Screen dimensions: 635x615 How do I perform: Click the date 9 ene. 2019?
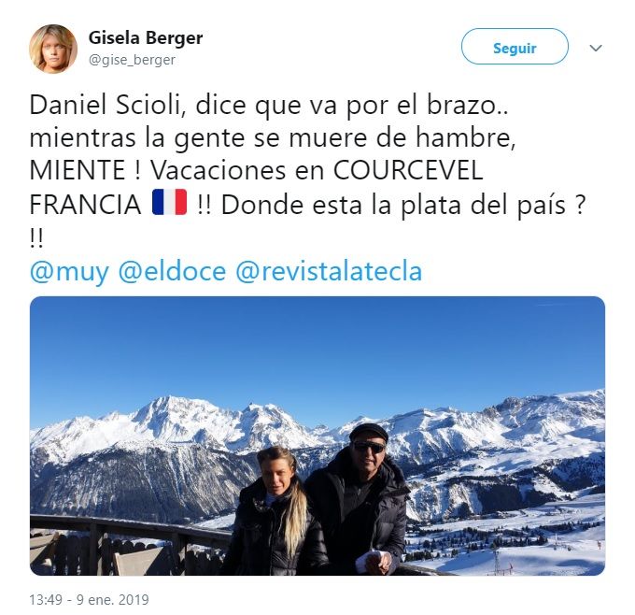point(113,600)
